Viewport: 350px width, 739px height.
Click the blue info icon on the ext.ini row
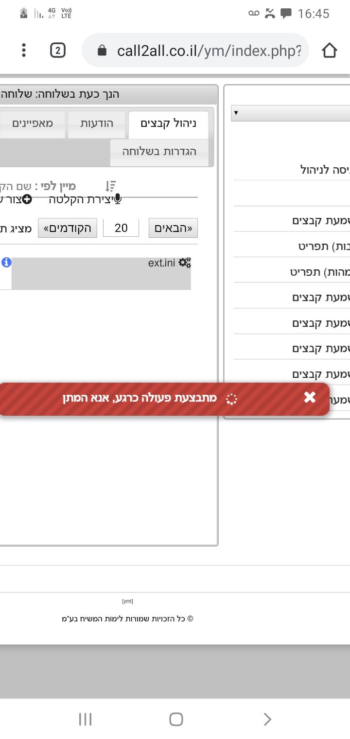coord(6,263)
